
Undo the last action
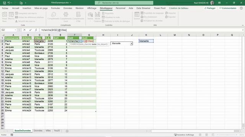click(x=9, y=3)
